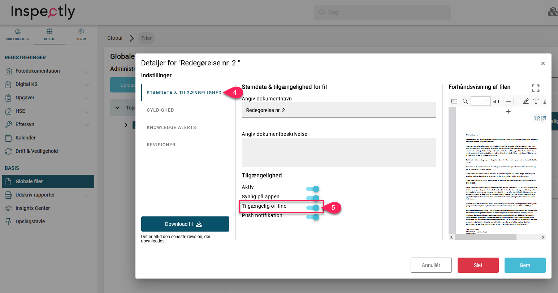This screenshot has width=558, height=293.
Task: Expand the Digital KS sidebar section
Action: coord(87,85)
